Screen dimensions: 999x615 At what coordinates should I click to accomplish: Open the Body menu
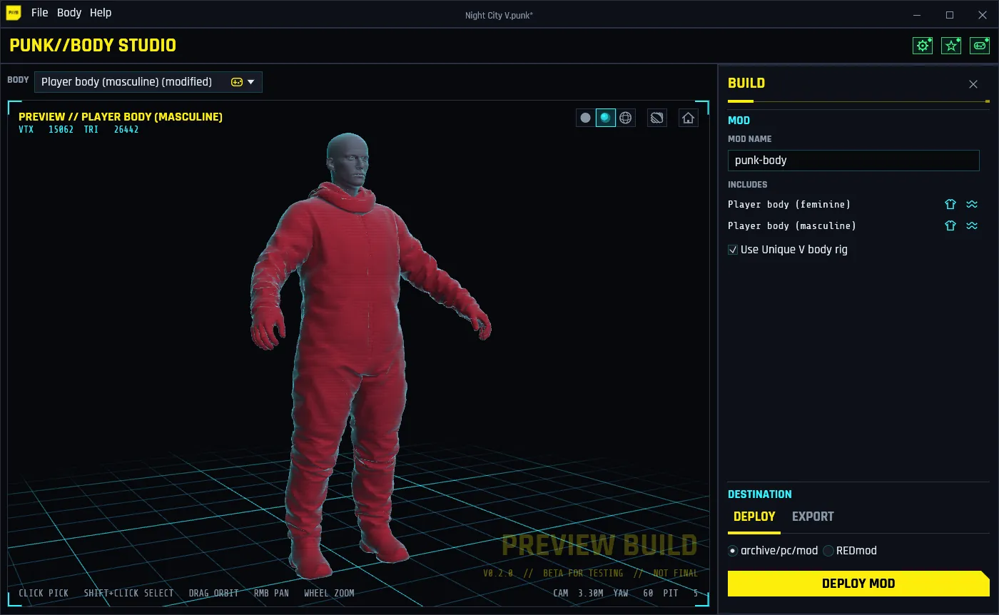pyautogui.click(x=69, y=13)
